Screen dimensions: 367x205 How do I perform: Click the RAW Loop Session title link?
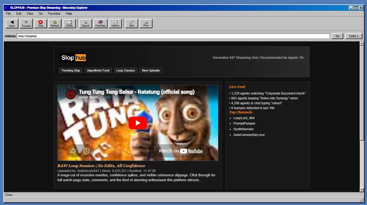(x=101, y=166)
